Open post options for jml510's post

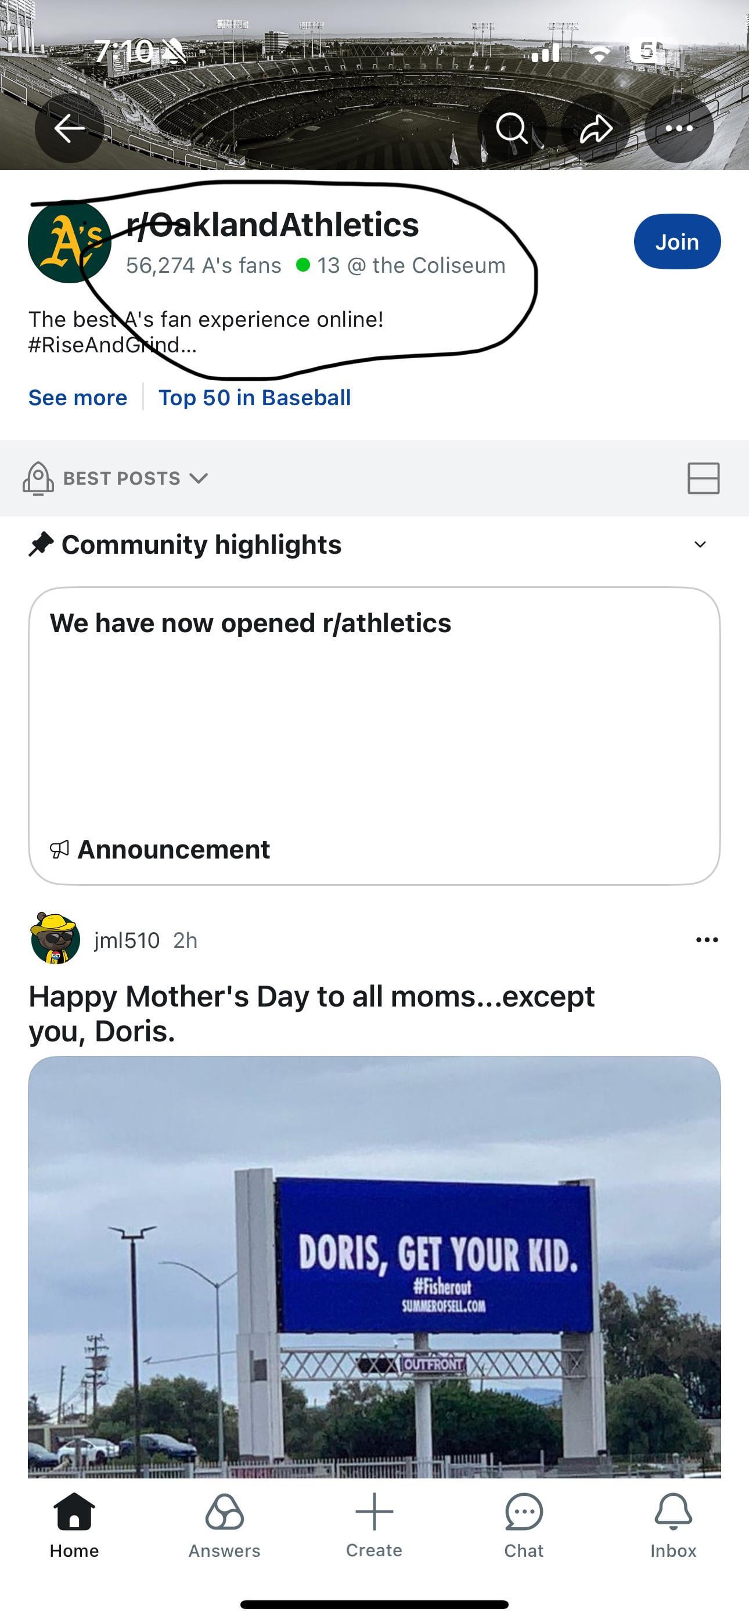pyautogui.click(x=707, y=940)
